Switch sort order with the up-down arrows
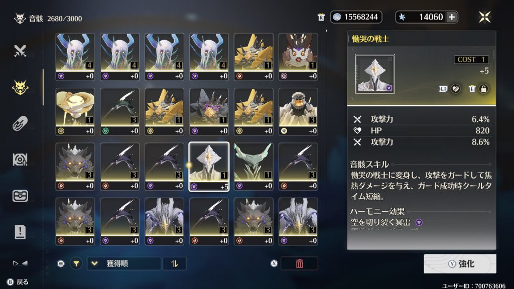514x289 pixels. 174,263
